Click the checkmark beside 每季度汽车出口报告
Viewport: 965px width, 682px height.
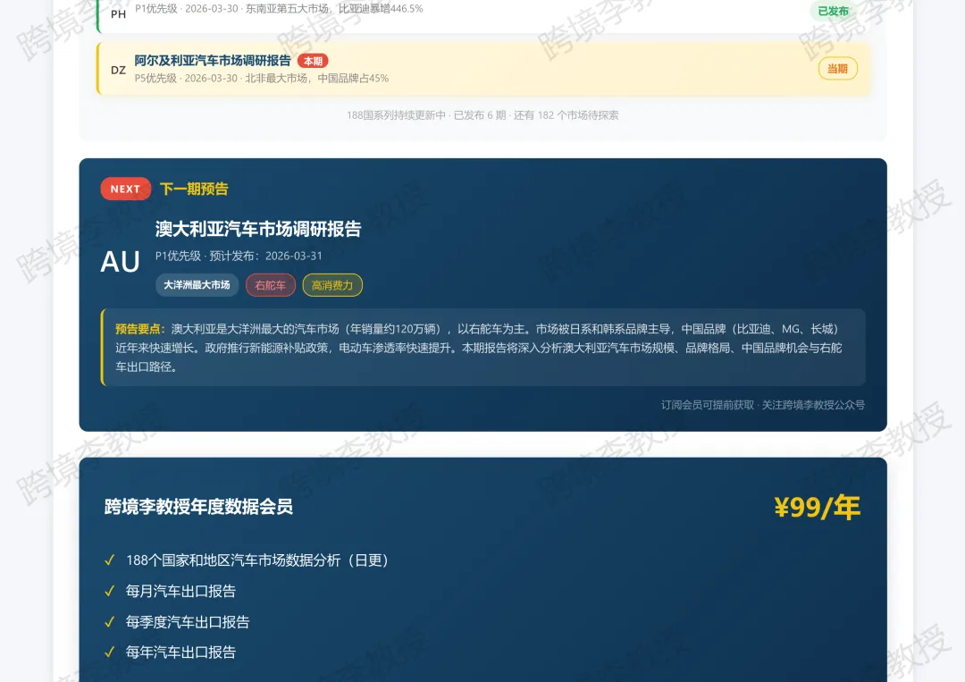[x=110, y=622]
